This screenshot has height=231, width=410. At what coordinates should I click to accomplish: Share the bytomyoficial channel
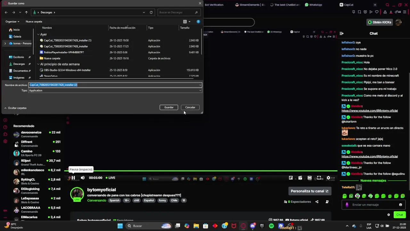click(x=317, y=202)
